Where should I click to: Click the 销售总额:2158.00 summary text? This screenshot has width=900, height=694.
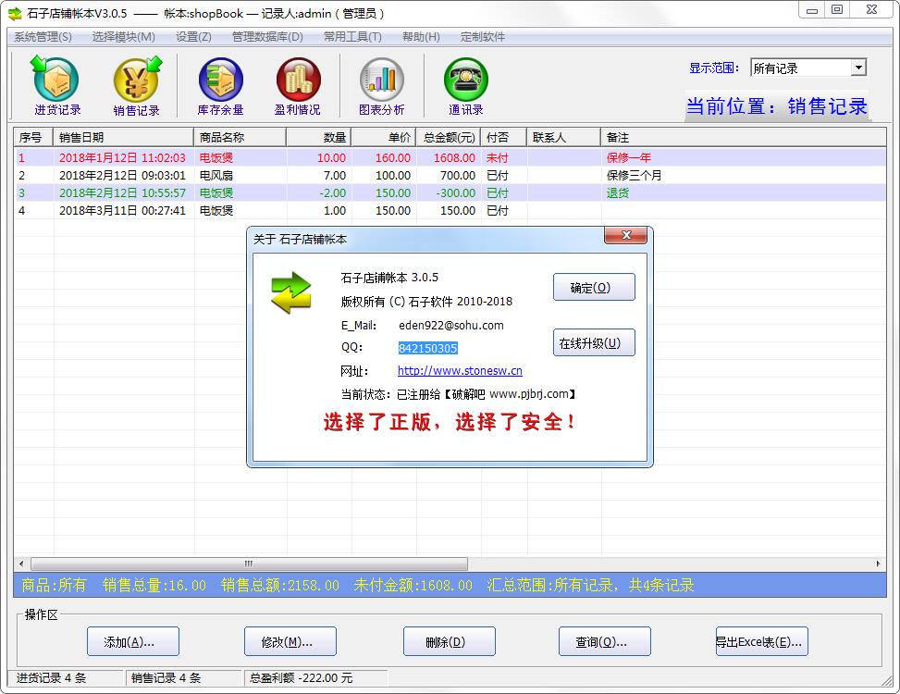click(x=280, y=585)
